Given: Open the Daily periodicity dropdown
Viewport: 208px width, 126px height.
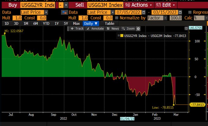Looking at the screenshot, I should click(x=91, y=23).
